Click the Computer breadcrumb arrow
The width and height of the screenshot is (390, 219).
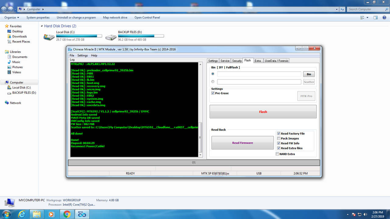pos(43,9)
